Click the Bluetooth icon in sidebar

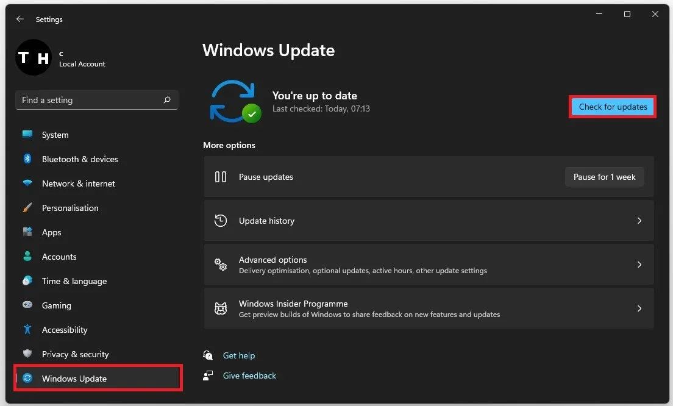coord(27,158)
